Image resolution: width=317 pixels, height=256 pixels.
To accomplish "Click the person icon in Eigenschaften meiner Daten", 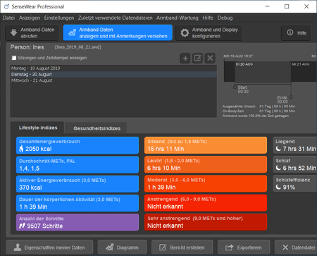I will [18, 248].
